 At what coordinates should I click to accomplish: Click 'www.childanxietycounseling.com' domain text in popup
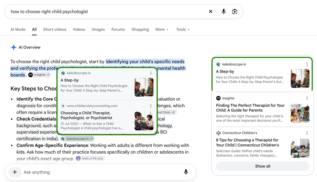pyautogui.click(x=92, y=106)
